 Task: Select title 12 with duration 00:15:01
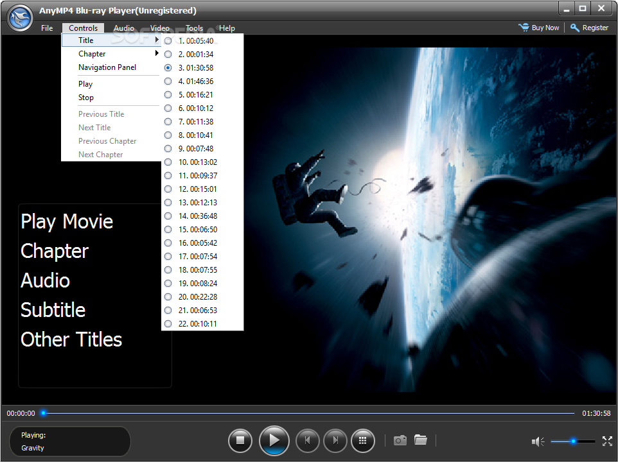pos(202,189)
